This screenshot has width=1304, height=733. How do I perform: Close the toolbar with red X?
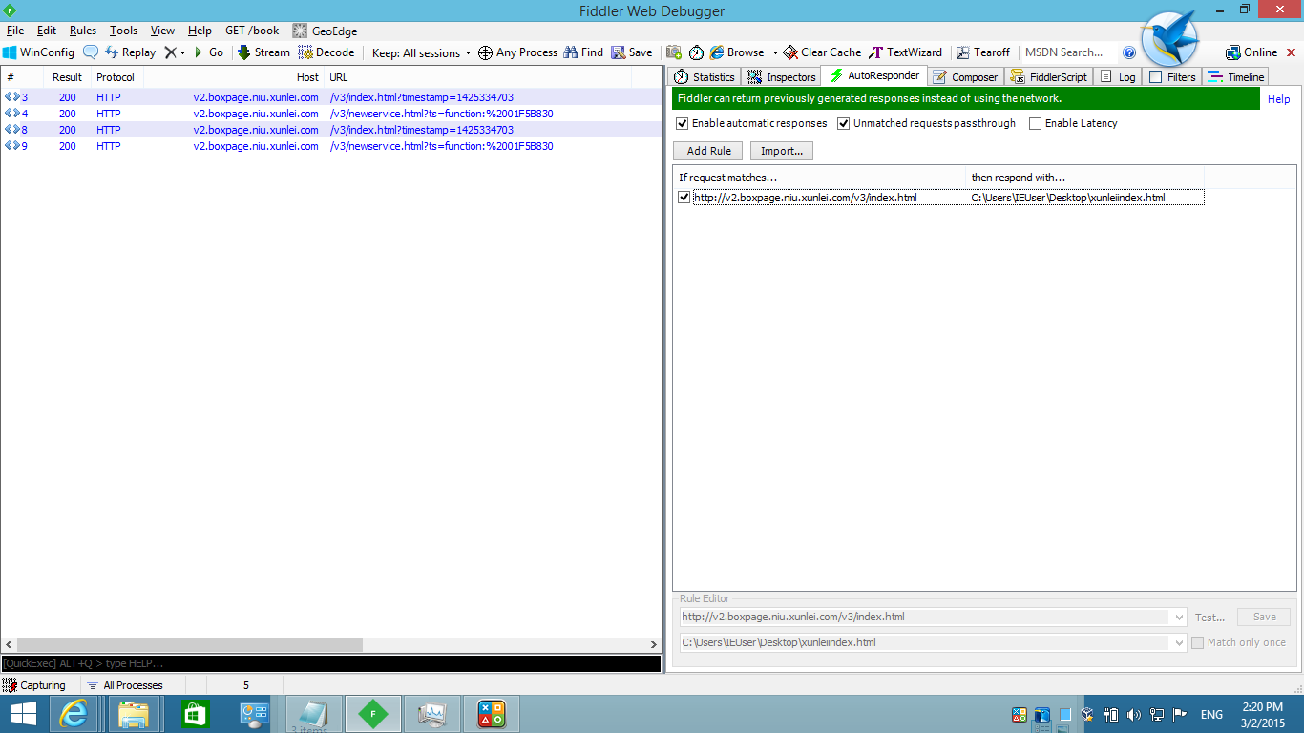(1292, 52)
